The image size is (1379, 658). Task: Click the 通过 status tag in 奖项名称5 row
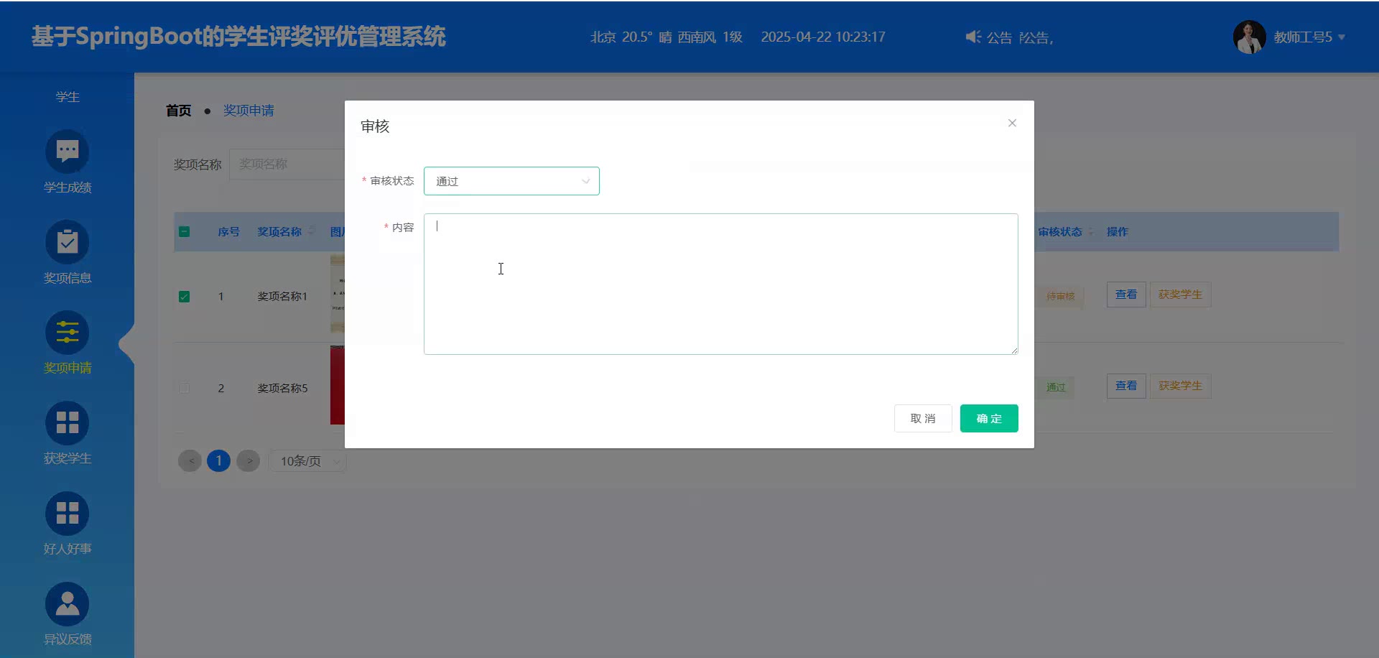pyautogui.click(x=1056, y=387)
